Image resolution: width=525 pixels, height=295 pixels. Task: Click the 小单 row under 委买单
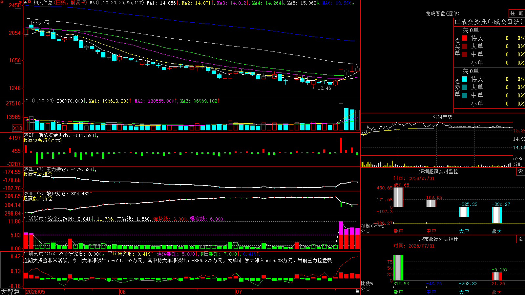coord(493,63)
